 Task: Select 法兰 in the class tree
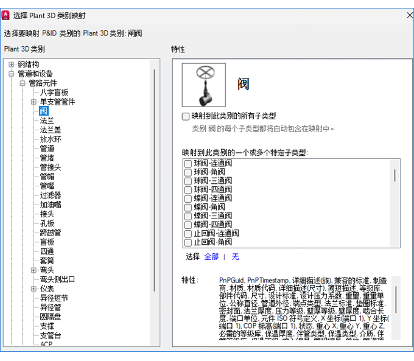pyautogui.click(x=47, y=121)
